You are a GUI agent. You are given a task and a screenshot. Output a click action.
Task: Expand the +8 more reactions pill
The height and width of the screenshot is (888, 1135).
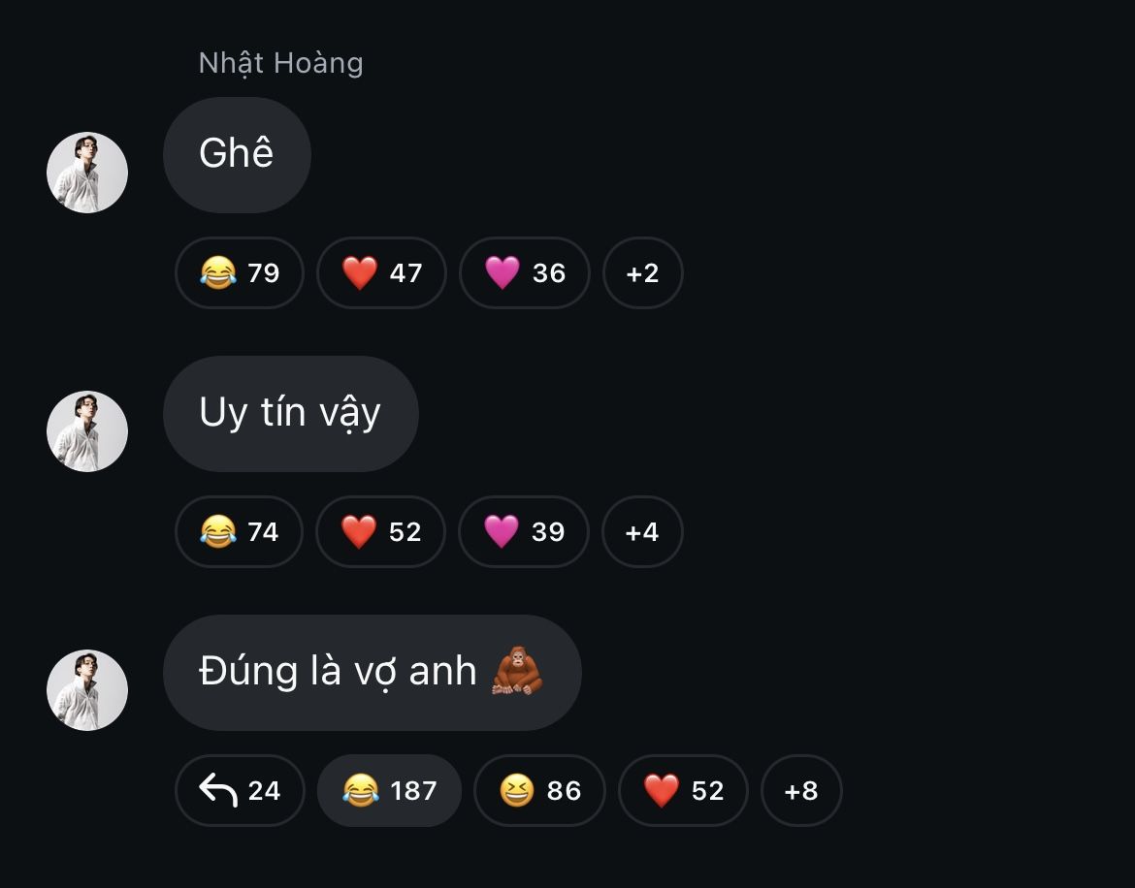click(x=801, y=790)
